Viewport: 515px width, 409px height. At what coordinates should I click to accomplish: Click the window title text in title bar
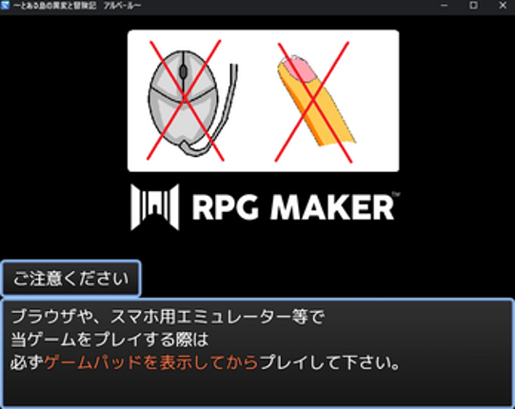(77, 6)
